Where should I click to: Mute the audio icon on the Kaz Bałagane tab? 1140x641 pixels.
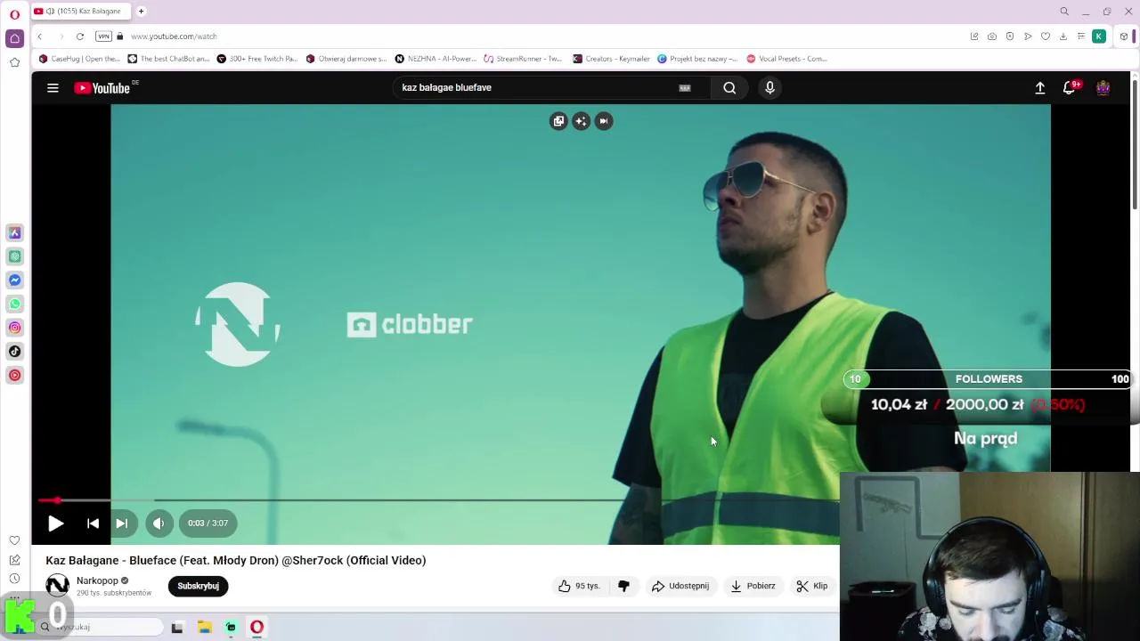pos(50,12)
